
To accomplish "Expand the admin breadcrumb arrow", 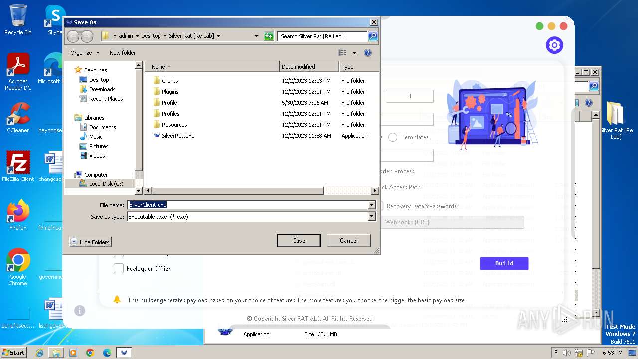I will point(137,36).
